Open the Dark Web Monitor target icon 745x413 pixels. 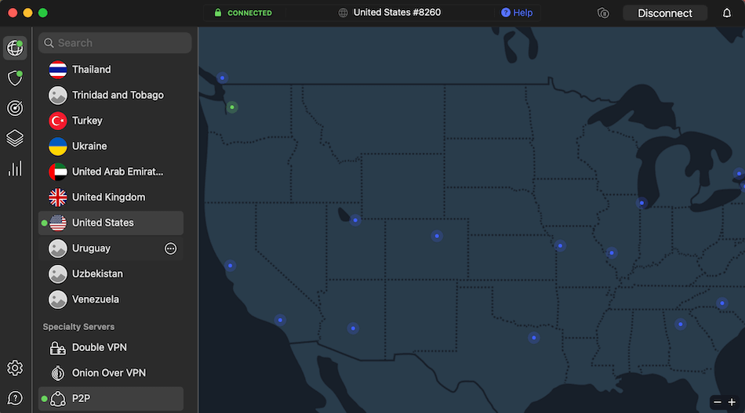pyautogui.click(x=15, y=108)
